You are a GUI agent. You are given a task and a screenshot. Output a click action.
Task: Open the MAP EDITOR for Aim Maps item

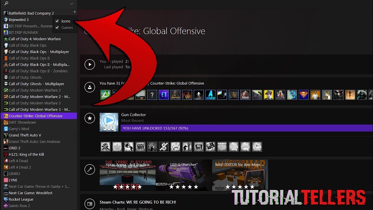pyautogui.click(x=240, y=175)
